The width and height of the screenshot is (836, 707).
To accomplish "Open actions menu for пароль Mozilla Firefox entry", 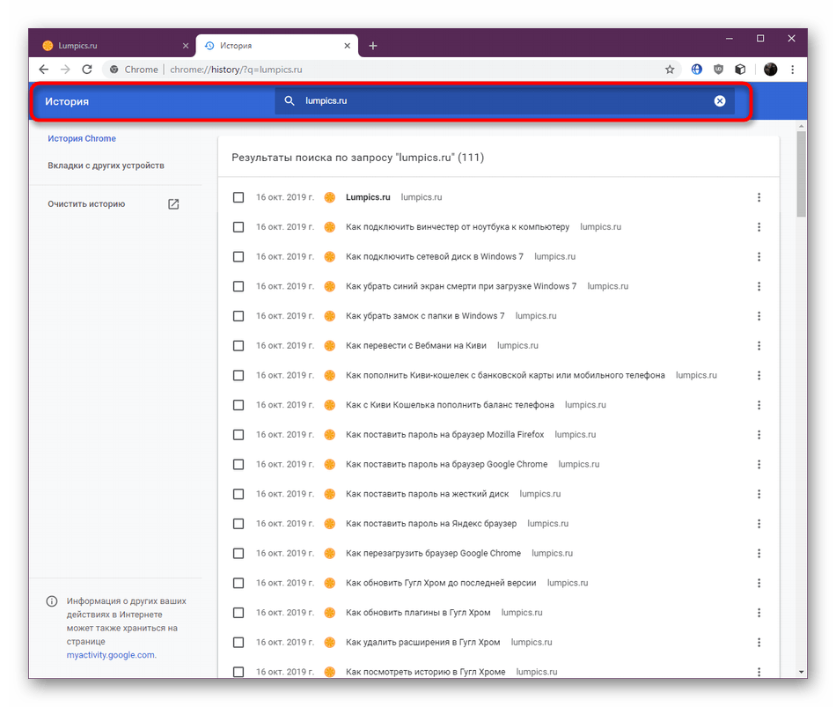I will click(x=759, y=435).
